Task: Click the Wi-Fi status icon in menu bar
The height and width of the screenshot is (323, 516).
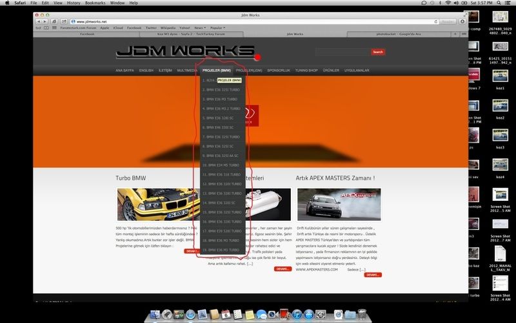Action: coord(448,3)
